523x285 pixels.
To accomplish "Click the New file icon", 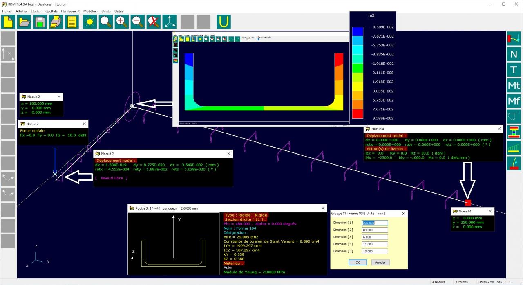I will pyautogui.click(x=9, y=22).
